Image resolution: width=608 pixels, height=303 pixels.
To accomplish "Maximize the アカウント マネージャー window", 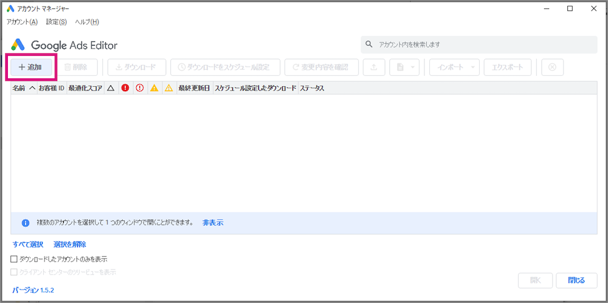I will click(570, 9).
